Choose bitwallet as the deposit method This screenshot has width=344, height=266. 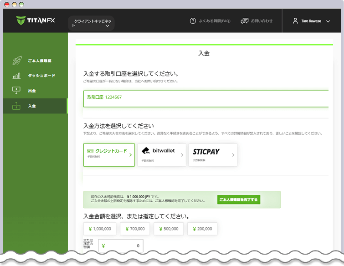click(162, 155)
